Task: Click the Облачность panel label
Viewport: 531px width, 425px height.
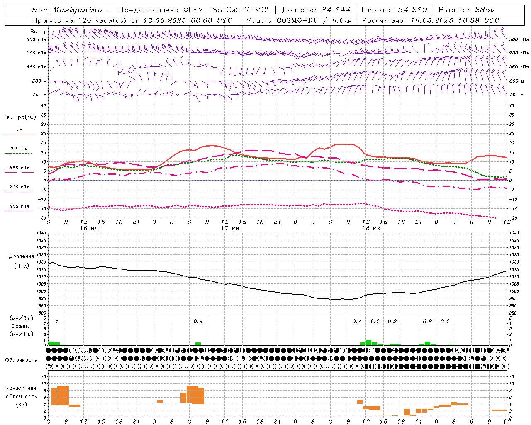Action: [21, 360]
